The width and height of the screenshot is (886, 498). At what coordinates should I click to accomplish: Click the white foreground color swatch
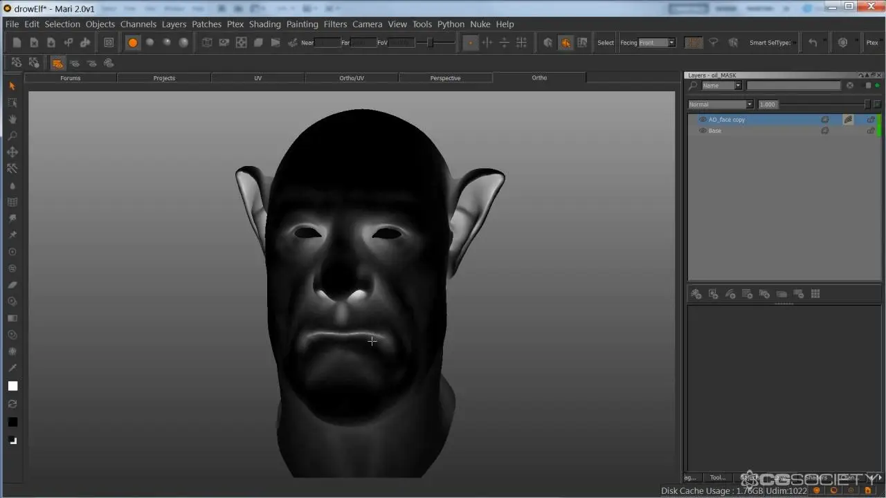click(x=12, y=386)
